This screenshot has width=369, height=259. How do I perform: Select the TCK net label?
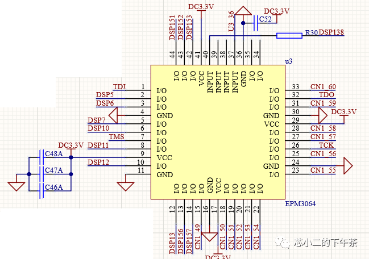(x=326, y=145)
